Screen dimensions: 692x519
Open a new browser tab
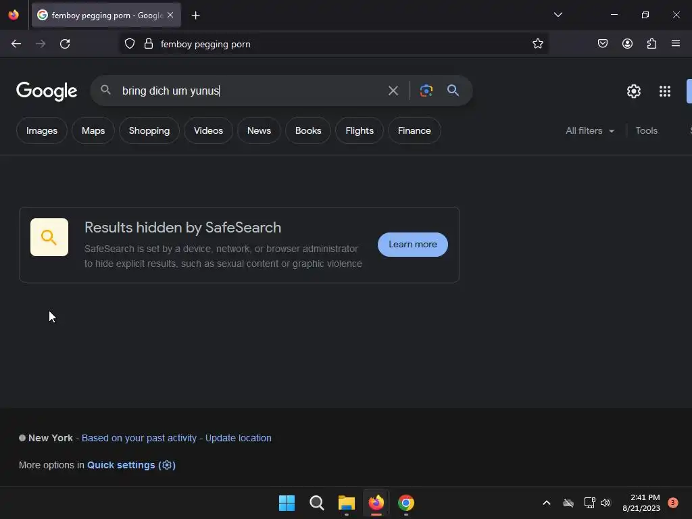coord(195,16)
